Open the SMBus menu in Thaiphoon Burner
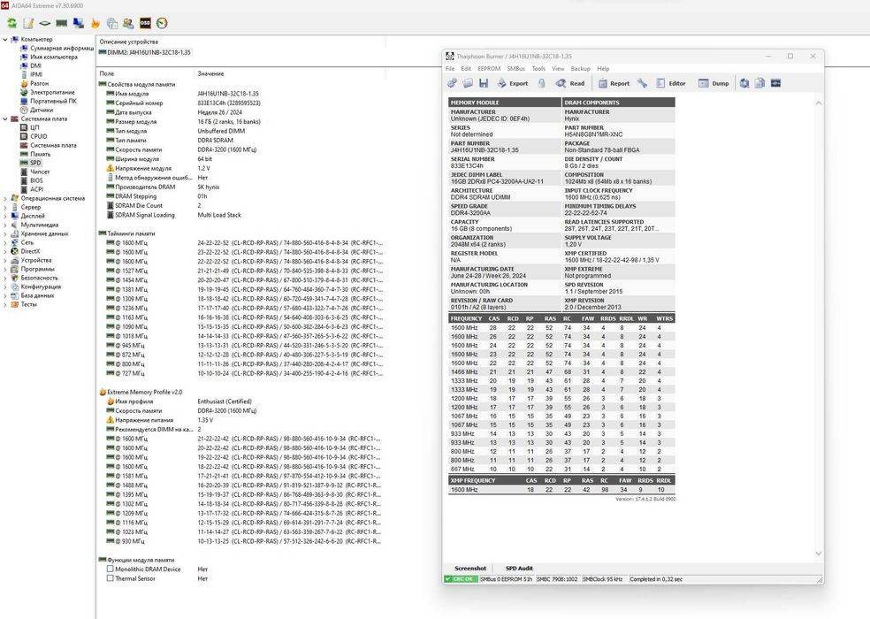870x619 pixels. (516, 69)
